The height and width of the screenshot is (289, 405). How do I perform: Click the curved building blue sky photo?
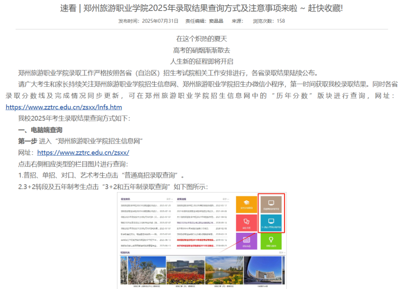(263, 270)
